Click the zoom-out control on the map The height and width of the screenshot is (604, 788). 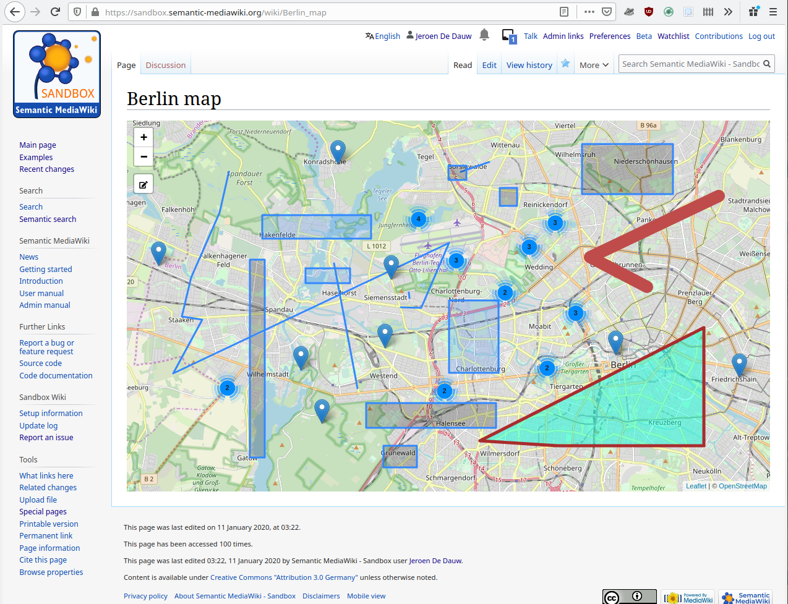tap(143, 156)
